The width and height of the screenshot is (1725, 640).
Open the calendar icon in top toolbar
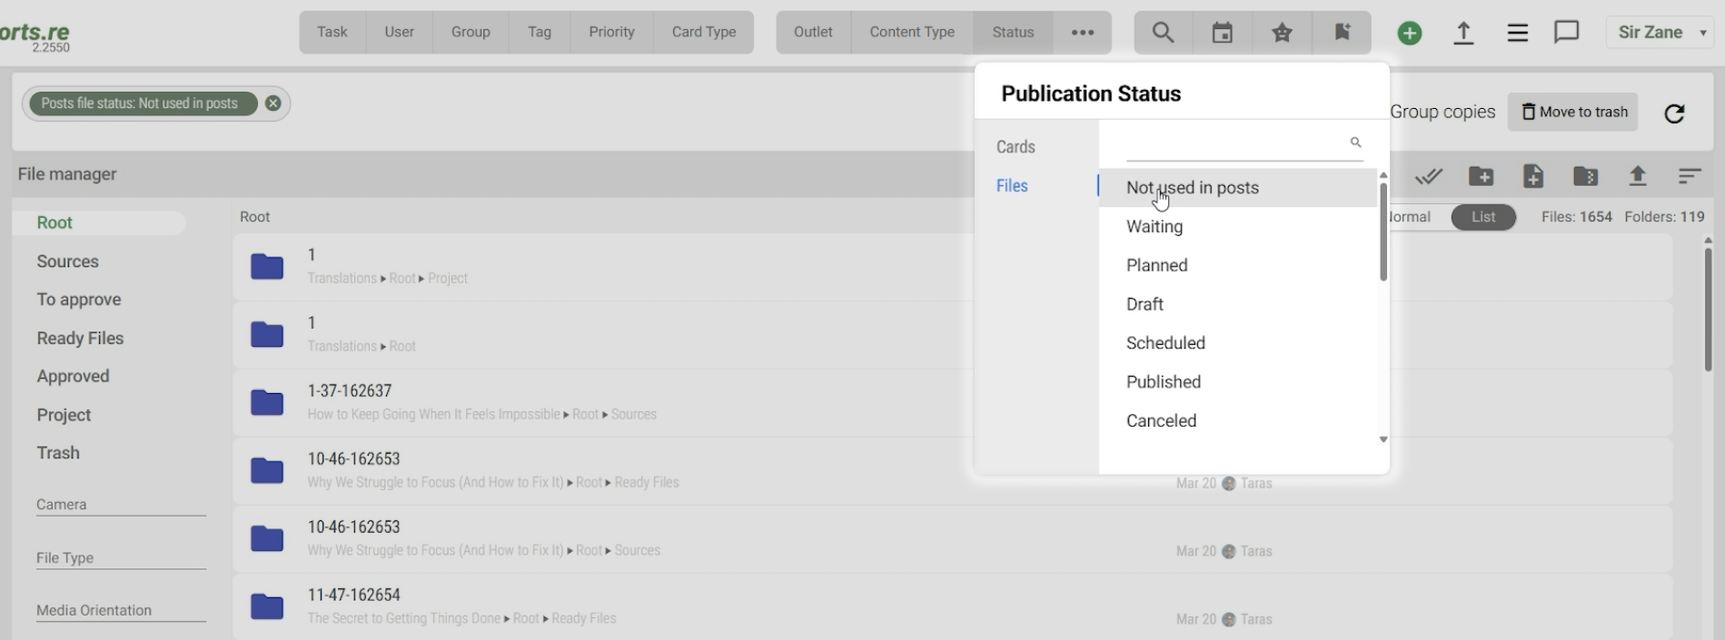pyautogui.click(x=1223, y=33)
